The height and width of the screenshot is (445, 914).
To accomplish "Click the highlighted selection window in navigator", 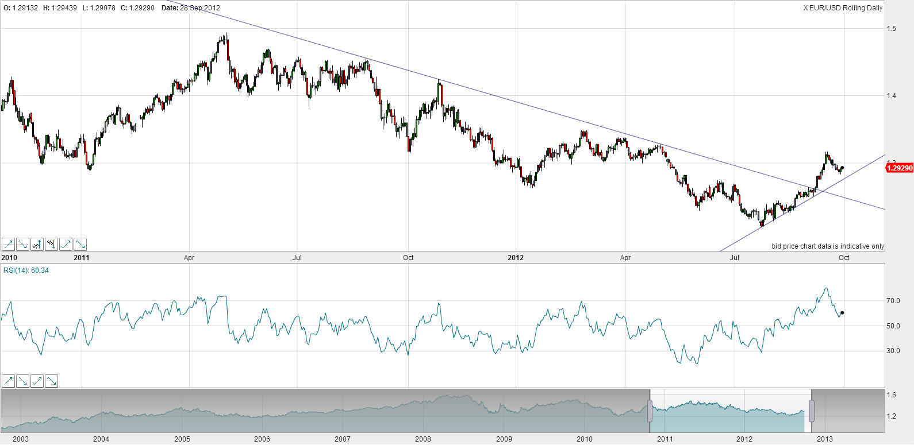I will tap(730, 411).
